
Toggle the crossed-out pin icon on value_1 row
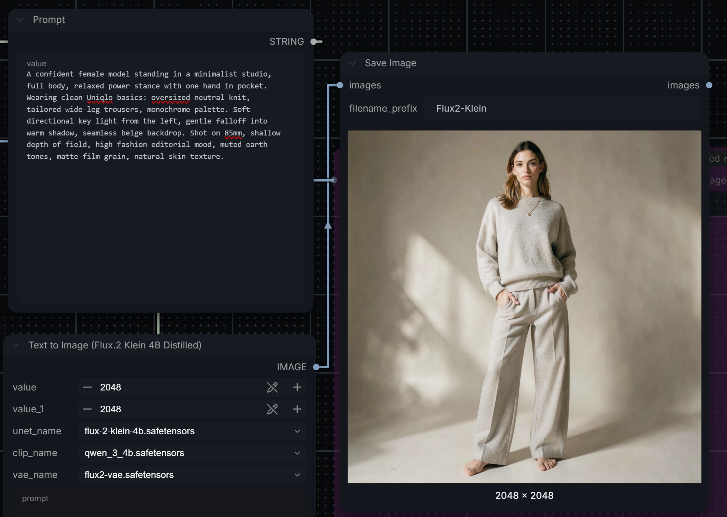coord(273,409)
